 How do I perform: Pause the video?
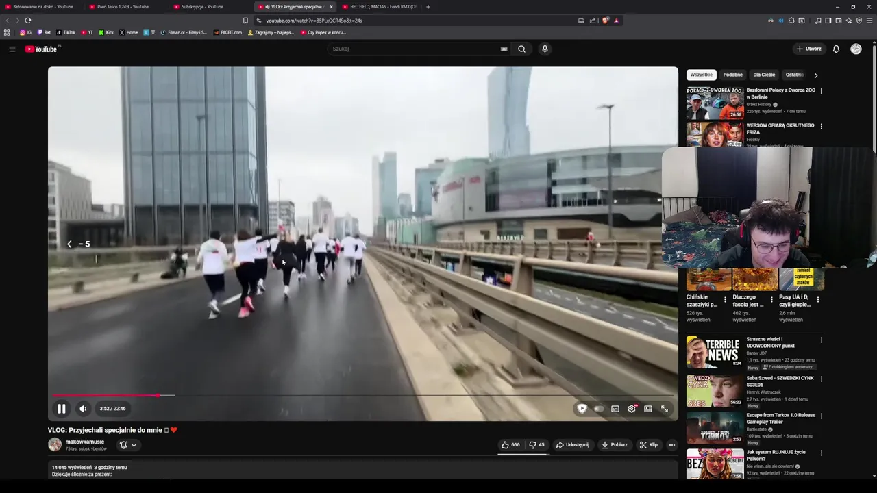pos(61,409)
